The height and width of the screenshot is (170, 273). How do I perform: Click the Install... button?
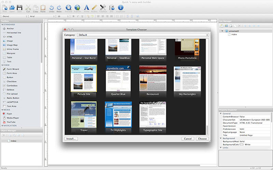pyautogui.click(x=71, y=139)
